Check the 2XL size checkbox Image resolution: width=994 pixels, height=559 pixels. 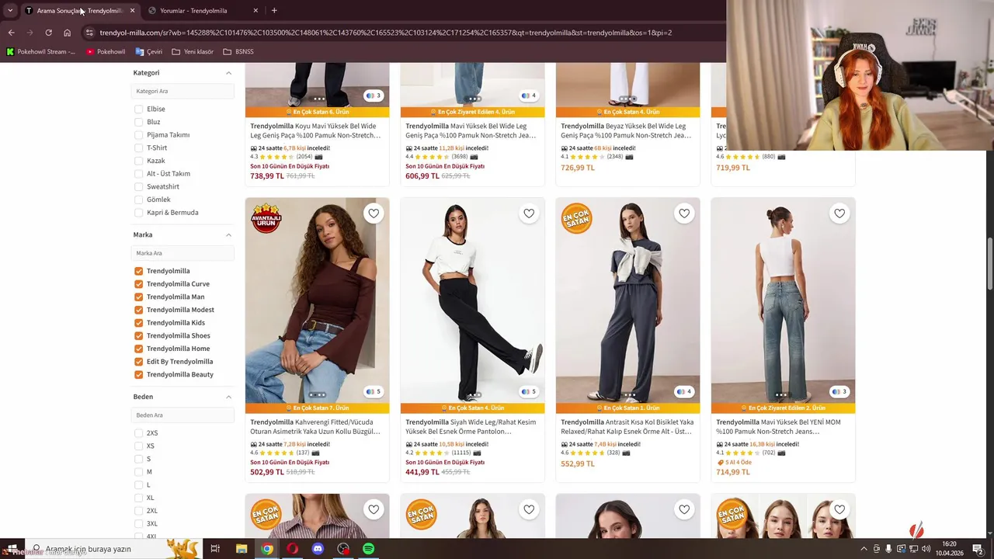[x=138, y=511]
